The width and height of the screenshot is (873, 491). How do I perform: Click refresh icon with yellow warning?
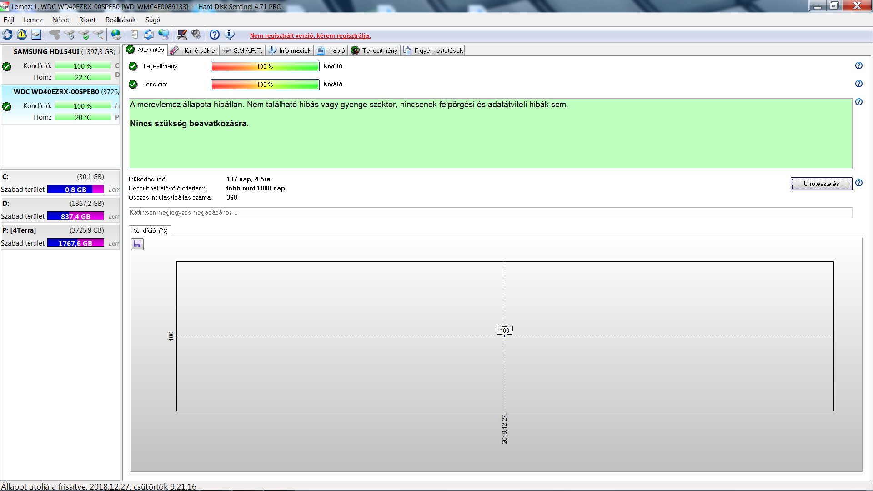pyautogui.click(x=22, y=35)
